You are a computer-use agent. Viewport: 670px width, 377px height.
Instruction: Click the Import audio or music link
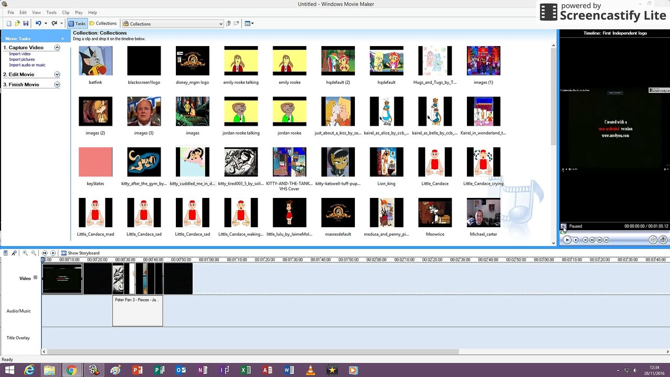27,65
